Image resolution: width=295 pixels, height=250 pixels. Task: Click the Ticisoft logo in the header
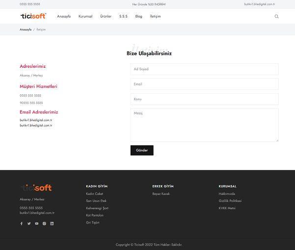[x=33, y=16]
